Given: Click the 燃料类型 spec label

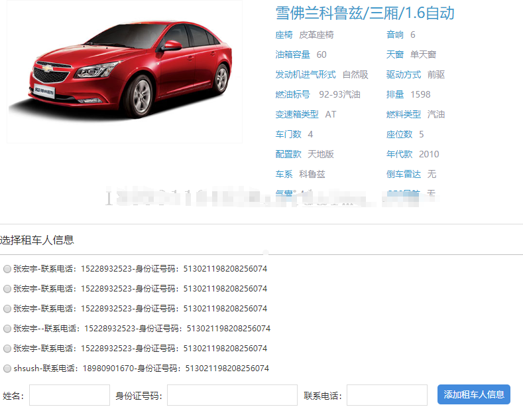Looking at the screenshot, I should pyautogui.click(x=404, y=114).
